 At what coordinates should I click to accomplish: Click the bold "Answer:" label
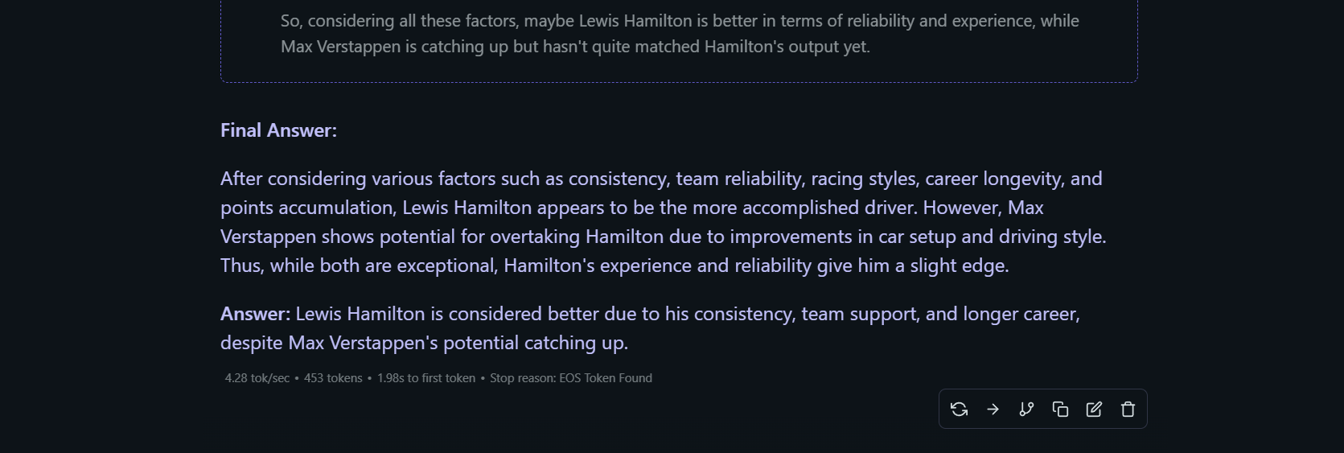(255, 314)
